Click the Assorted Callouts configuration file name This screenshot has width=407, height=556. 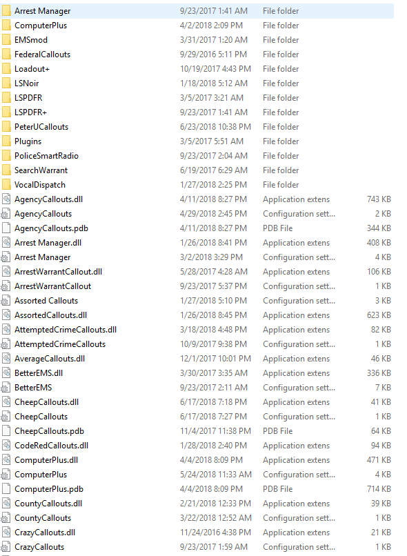click(x=46, y=301)
